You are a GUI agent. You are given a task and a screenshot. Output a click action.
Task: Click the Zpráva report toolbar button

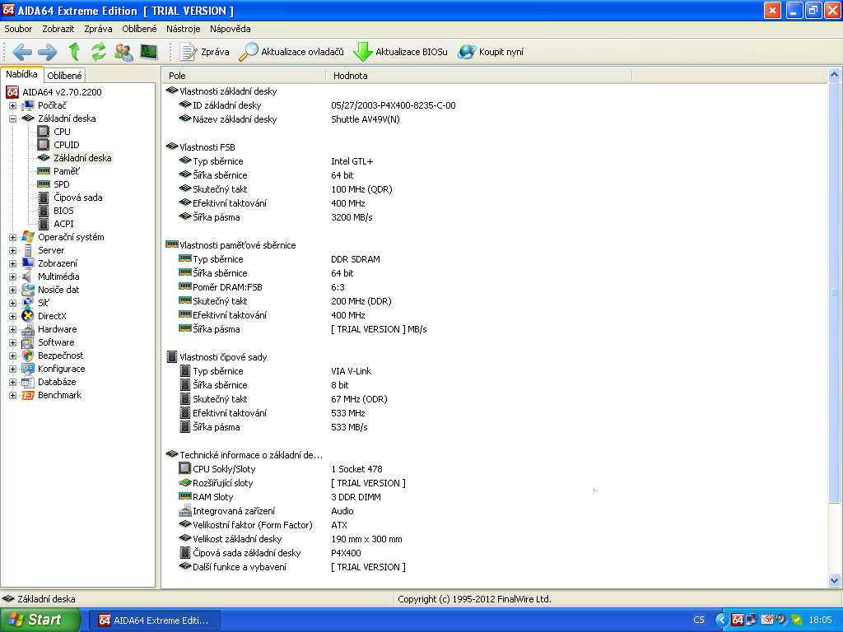204,52
